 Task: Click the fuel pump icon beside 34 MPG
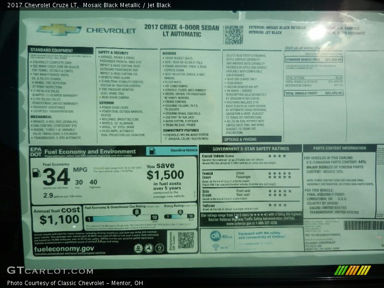click(36, 173)
